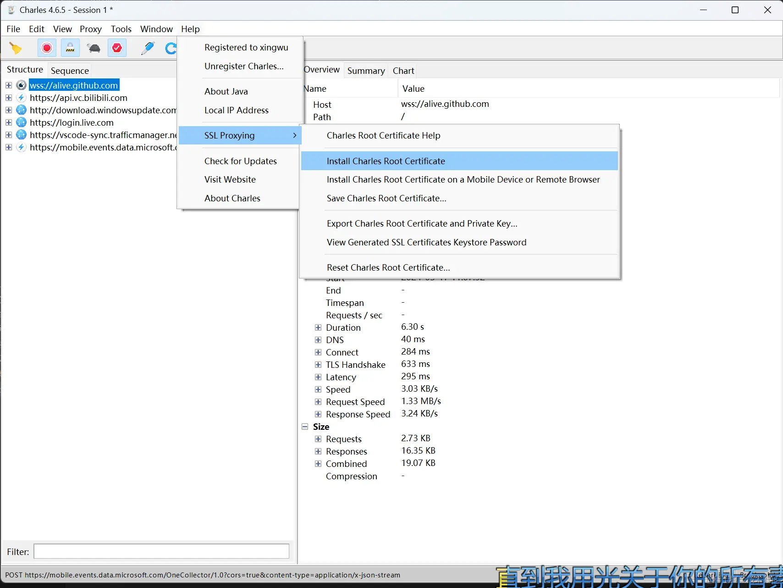Screen dimensions: 783x588
Task: Expand the TLS Handshake row
Action: pos(318,365)
